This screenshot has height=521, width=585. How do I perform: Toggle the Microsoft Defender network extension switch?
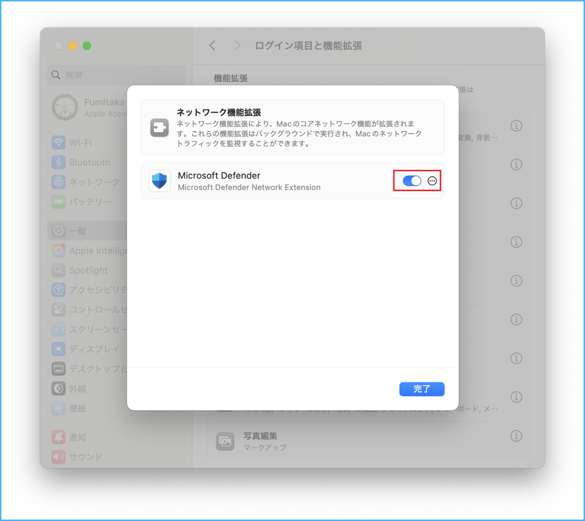(412, 181)
